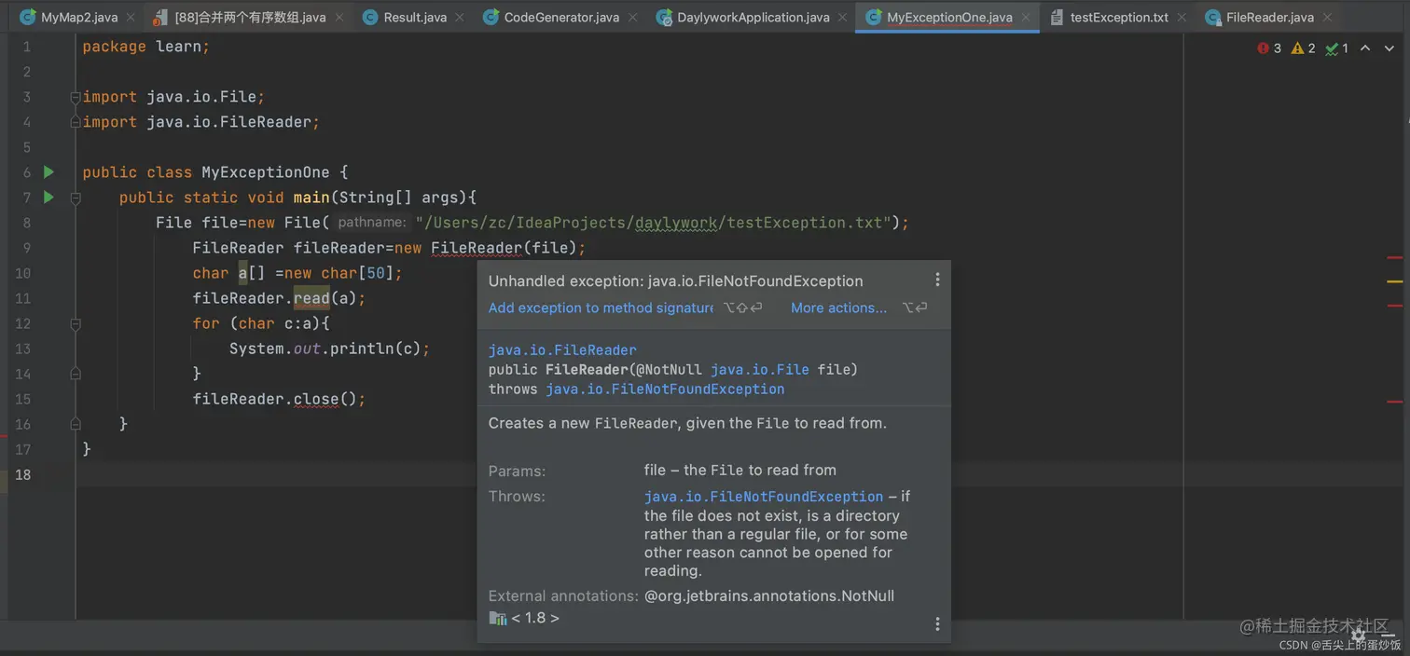Close the DaylyworkApplication.java tab

click(841, 18)
